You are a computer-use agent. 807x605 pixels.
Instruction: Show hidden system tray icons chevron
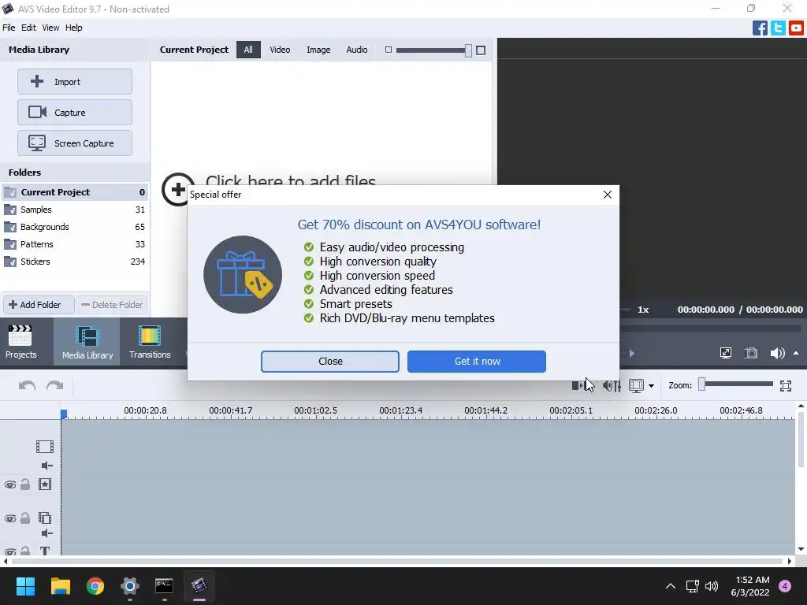click(x=670, y=586)
